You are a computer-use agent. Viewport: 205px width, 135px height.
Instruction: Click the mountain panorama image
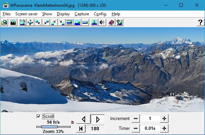coord(102,70)
